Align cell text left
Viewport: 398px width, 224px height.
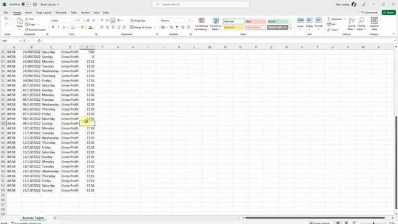pos(102,27)
